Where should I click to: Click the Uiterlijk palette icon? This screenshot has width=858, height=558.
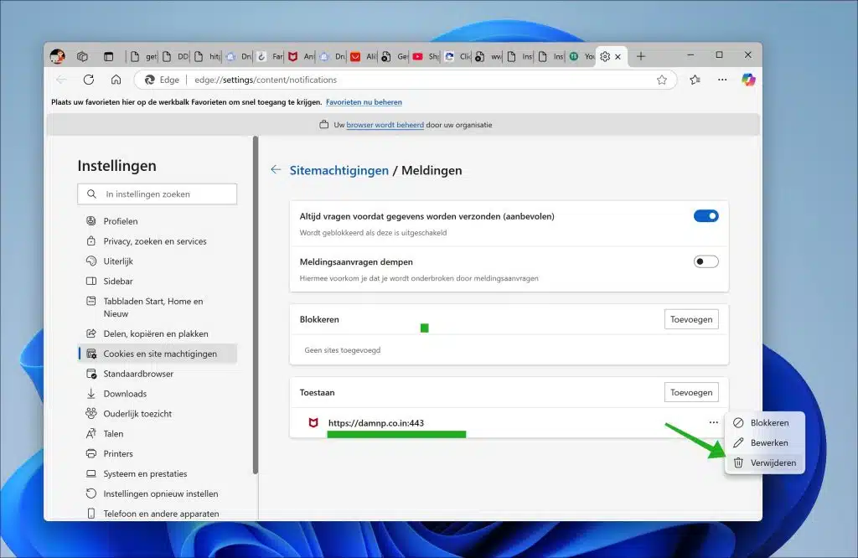(x=91, y=261)
